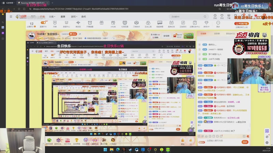Open the 关注 followed channels heart icon
273x153 pixels.
[222, 16]
